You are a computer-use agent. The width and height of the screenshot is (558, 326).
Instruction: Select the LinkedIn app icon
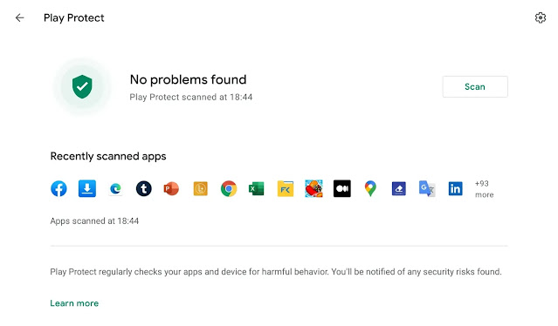pos(456,188)
